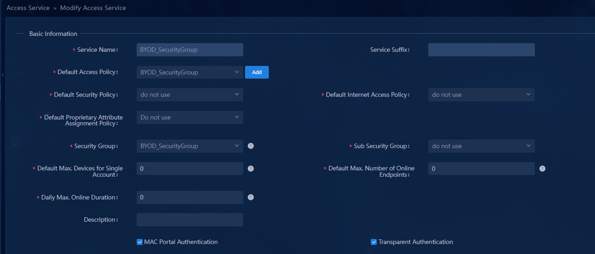Select Daily Max. Online Duration input
595x254 pixels.
click(190, 197)
